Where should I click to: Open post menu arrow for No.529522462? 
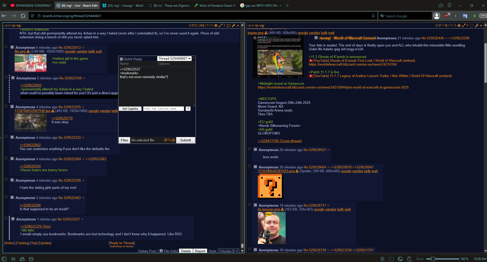click(83, 198)
